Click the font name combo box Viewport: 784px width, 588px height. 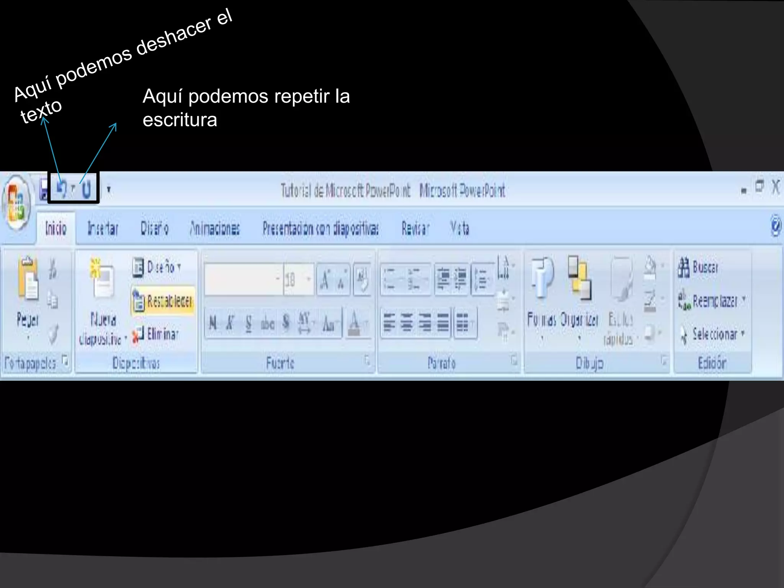[243, 279]
